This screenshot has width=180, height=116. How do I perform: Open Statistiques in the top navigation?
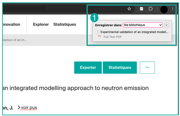[65, 24]
